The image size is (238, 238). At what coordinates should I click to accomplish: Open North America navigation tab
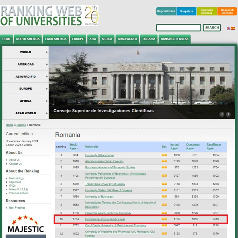click(x=28, y=39)
